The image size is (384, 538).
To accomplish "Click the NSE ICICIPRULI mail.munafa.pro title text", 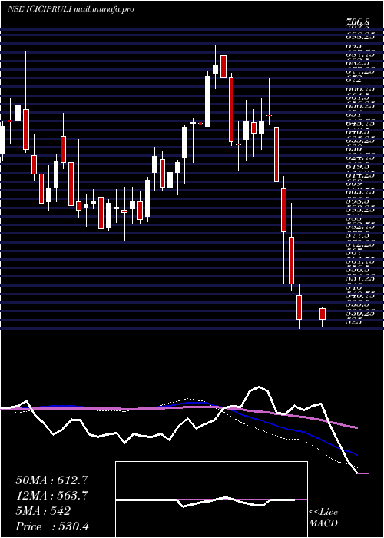I will [x=71, y=9].
